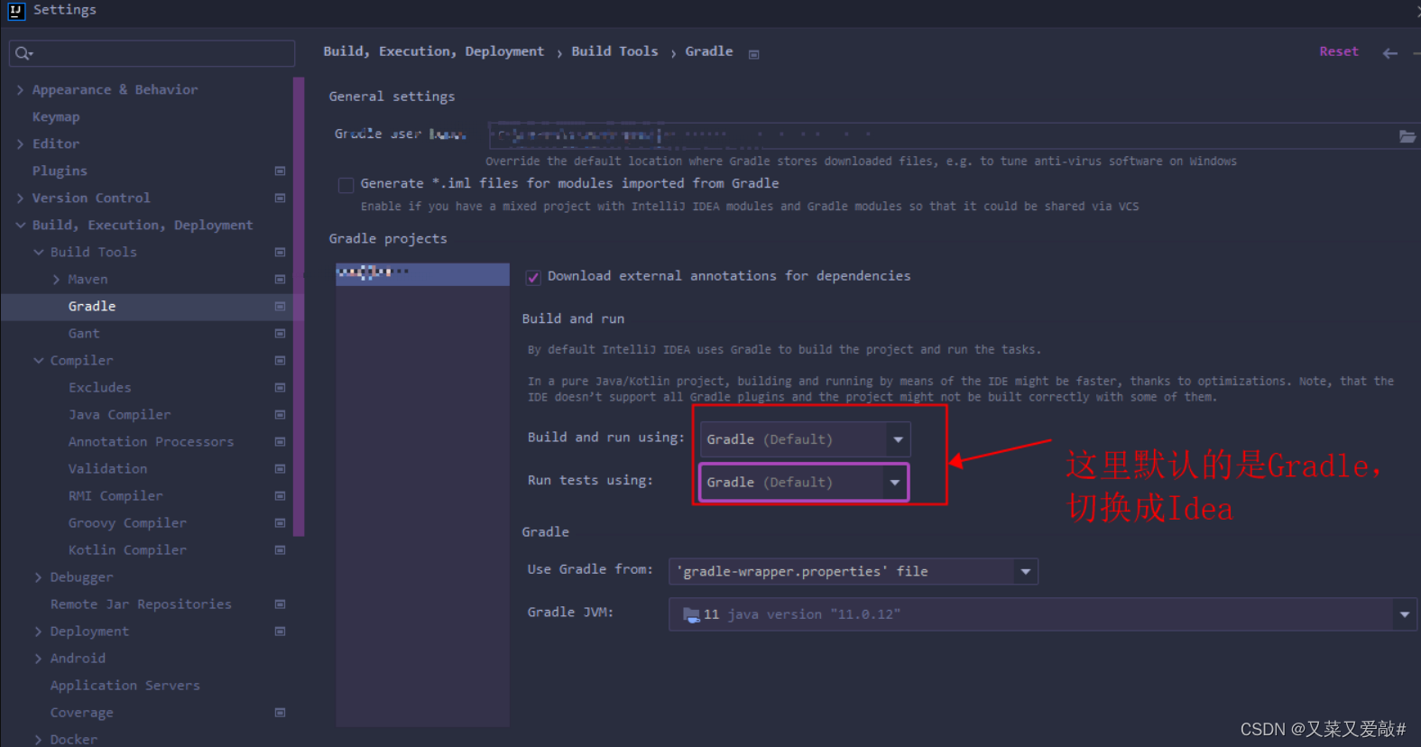
Task: Expand the Debugger node
Action: coord(38,576)
